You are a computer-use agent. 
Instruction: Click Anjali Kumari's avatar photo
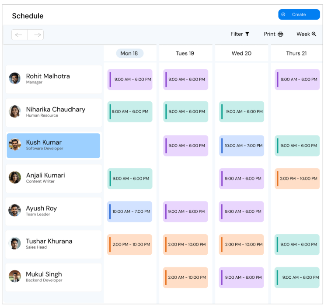click(x=15, y=177)
